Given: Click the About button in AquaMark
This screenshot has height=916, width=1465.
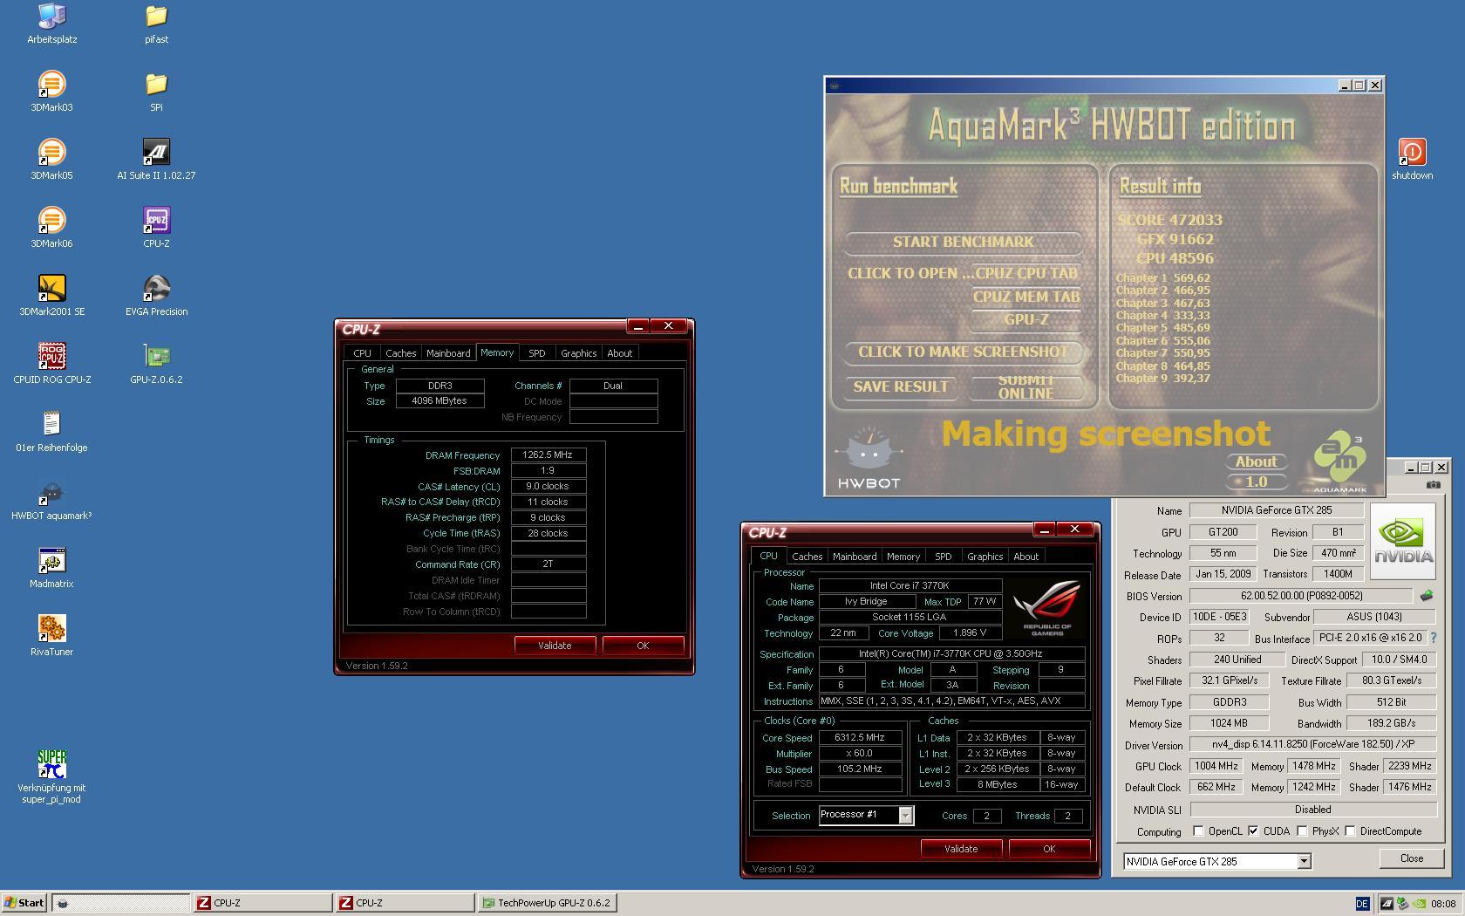Looking at the screenshot, I should click(1256, 461).
